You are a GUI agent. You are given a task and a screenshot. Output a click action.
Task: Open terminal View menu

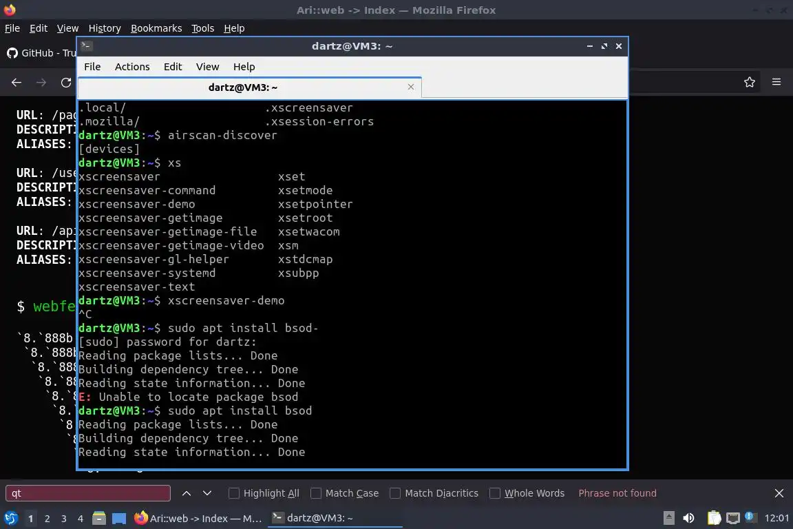pos(207,67)
